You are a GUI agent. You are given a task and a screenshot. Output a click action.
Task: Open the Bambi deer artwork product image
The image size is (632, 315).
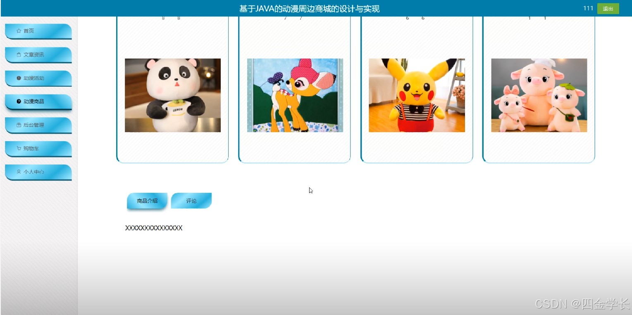[x=295, y=95]
